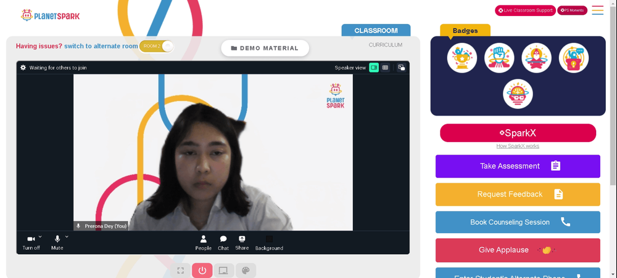Open the color palette icon
This screenshot has width=617, height=278.
click(x=246, y=271)
